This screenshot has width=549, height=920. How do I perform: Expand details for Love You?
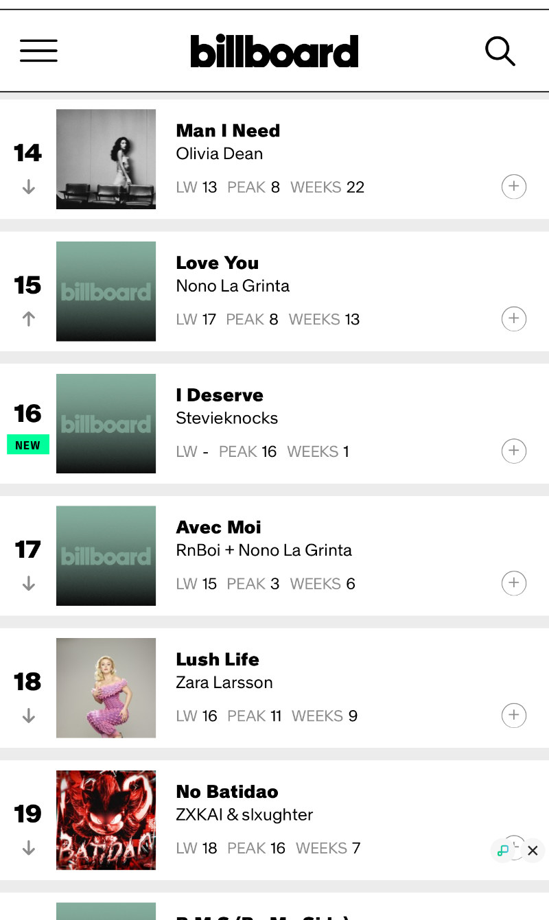pos(514,319)
